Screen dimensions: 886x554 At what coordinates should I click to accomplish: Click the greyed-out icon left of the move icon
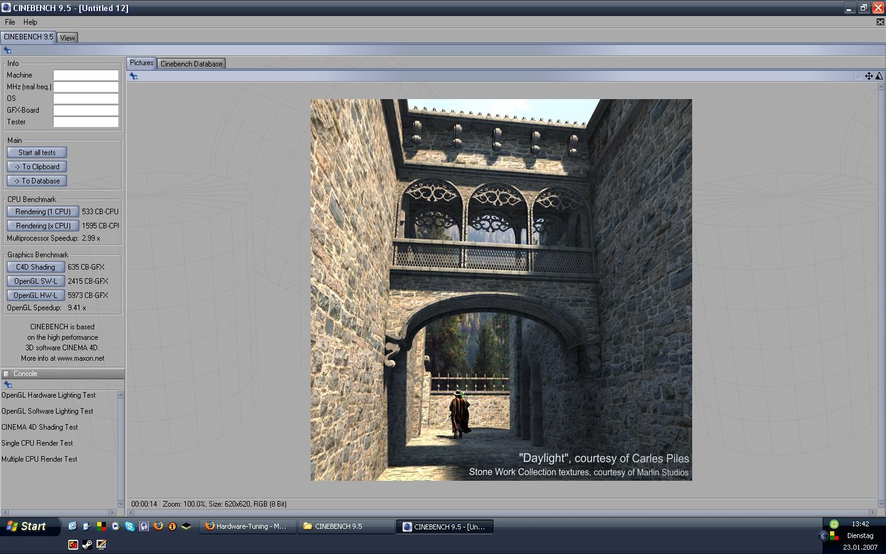pos(858,76)
